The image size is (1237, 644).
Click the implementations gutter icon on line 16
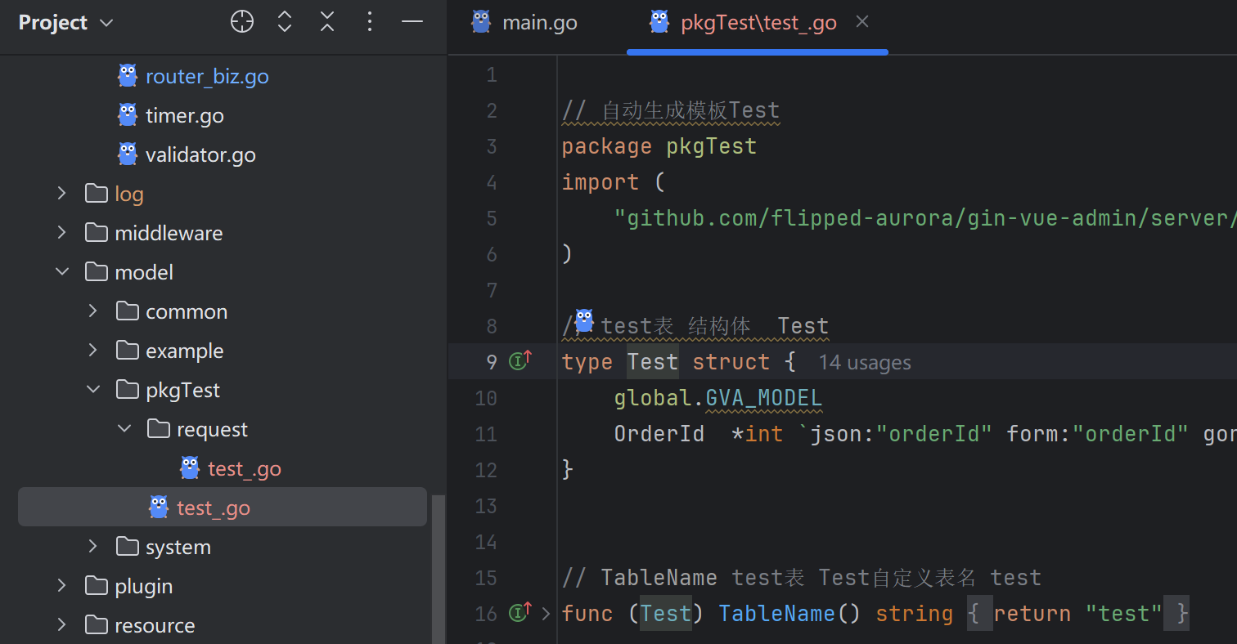tap(520, 611)
